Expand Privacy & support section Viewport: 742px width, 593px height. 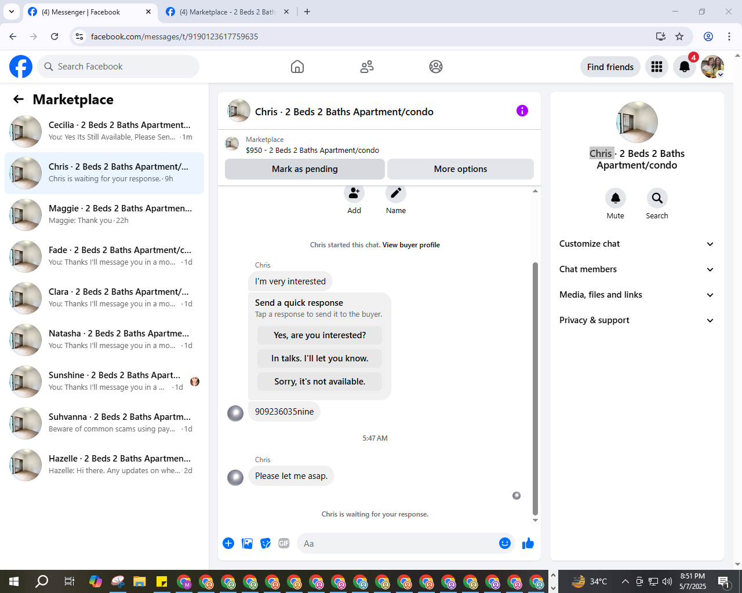pyautogui.click(x=637, y=320)
